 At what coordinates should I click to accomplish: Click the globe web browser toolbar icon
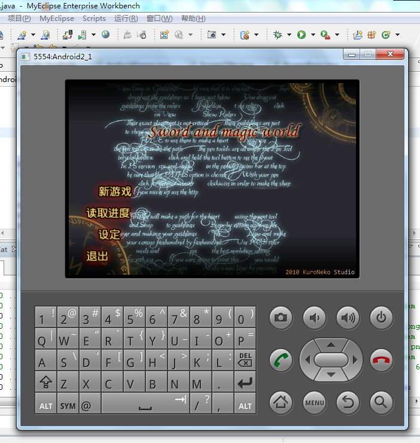[x=106, y=35]
